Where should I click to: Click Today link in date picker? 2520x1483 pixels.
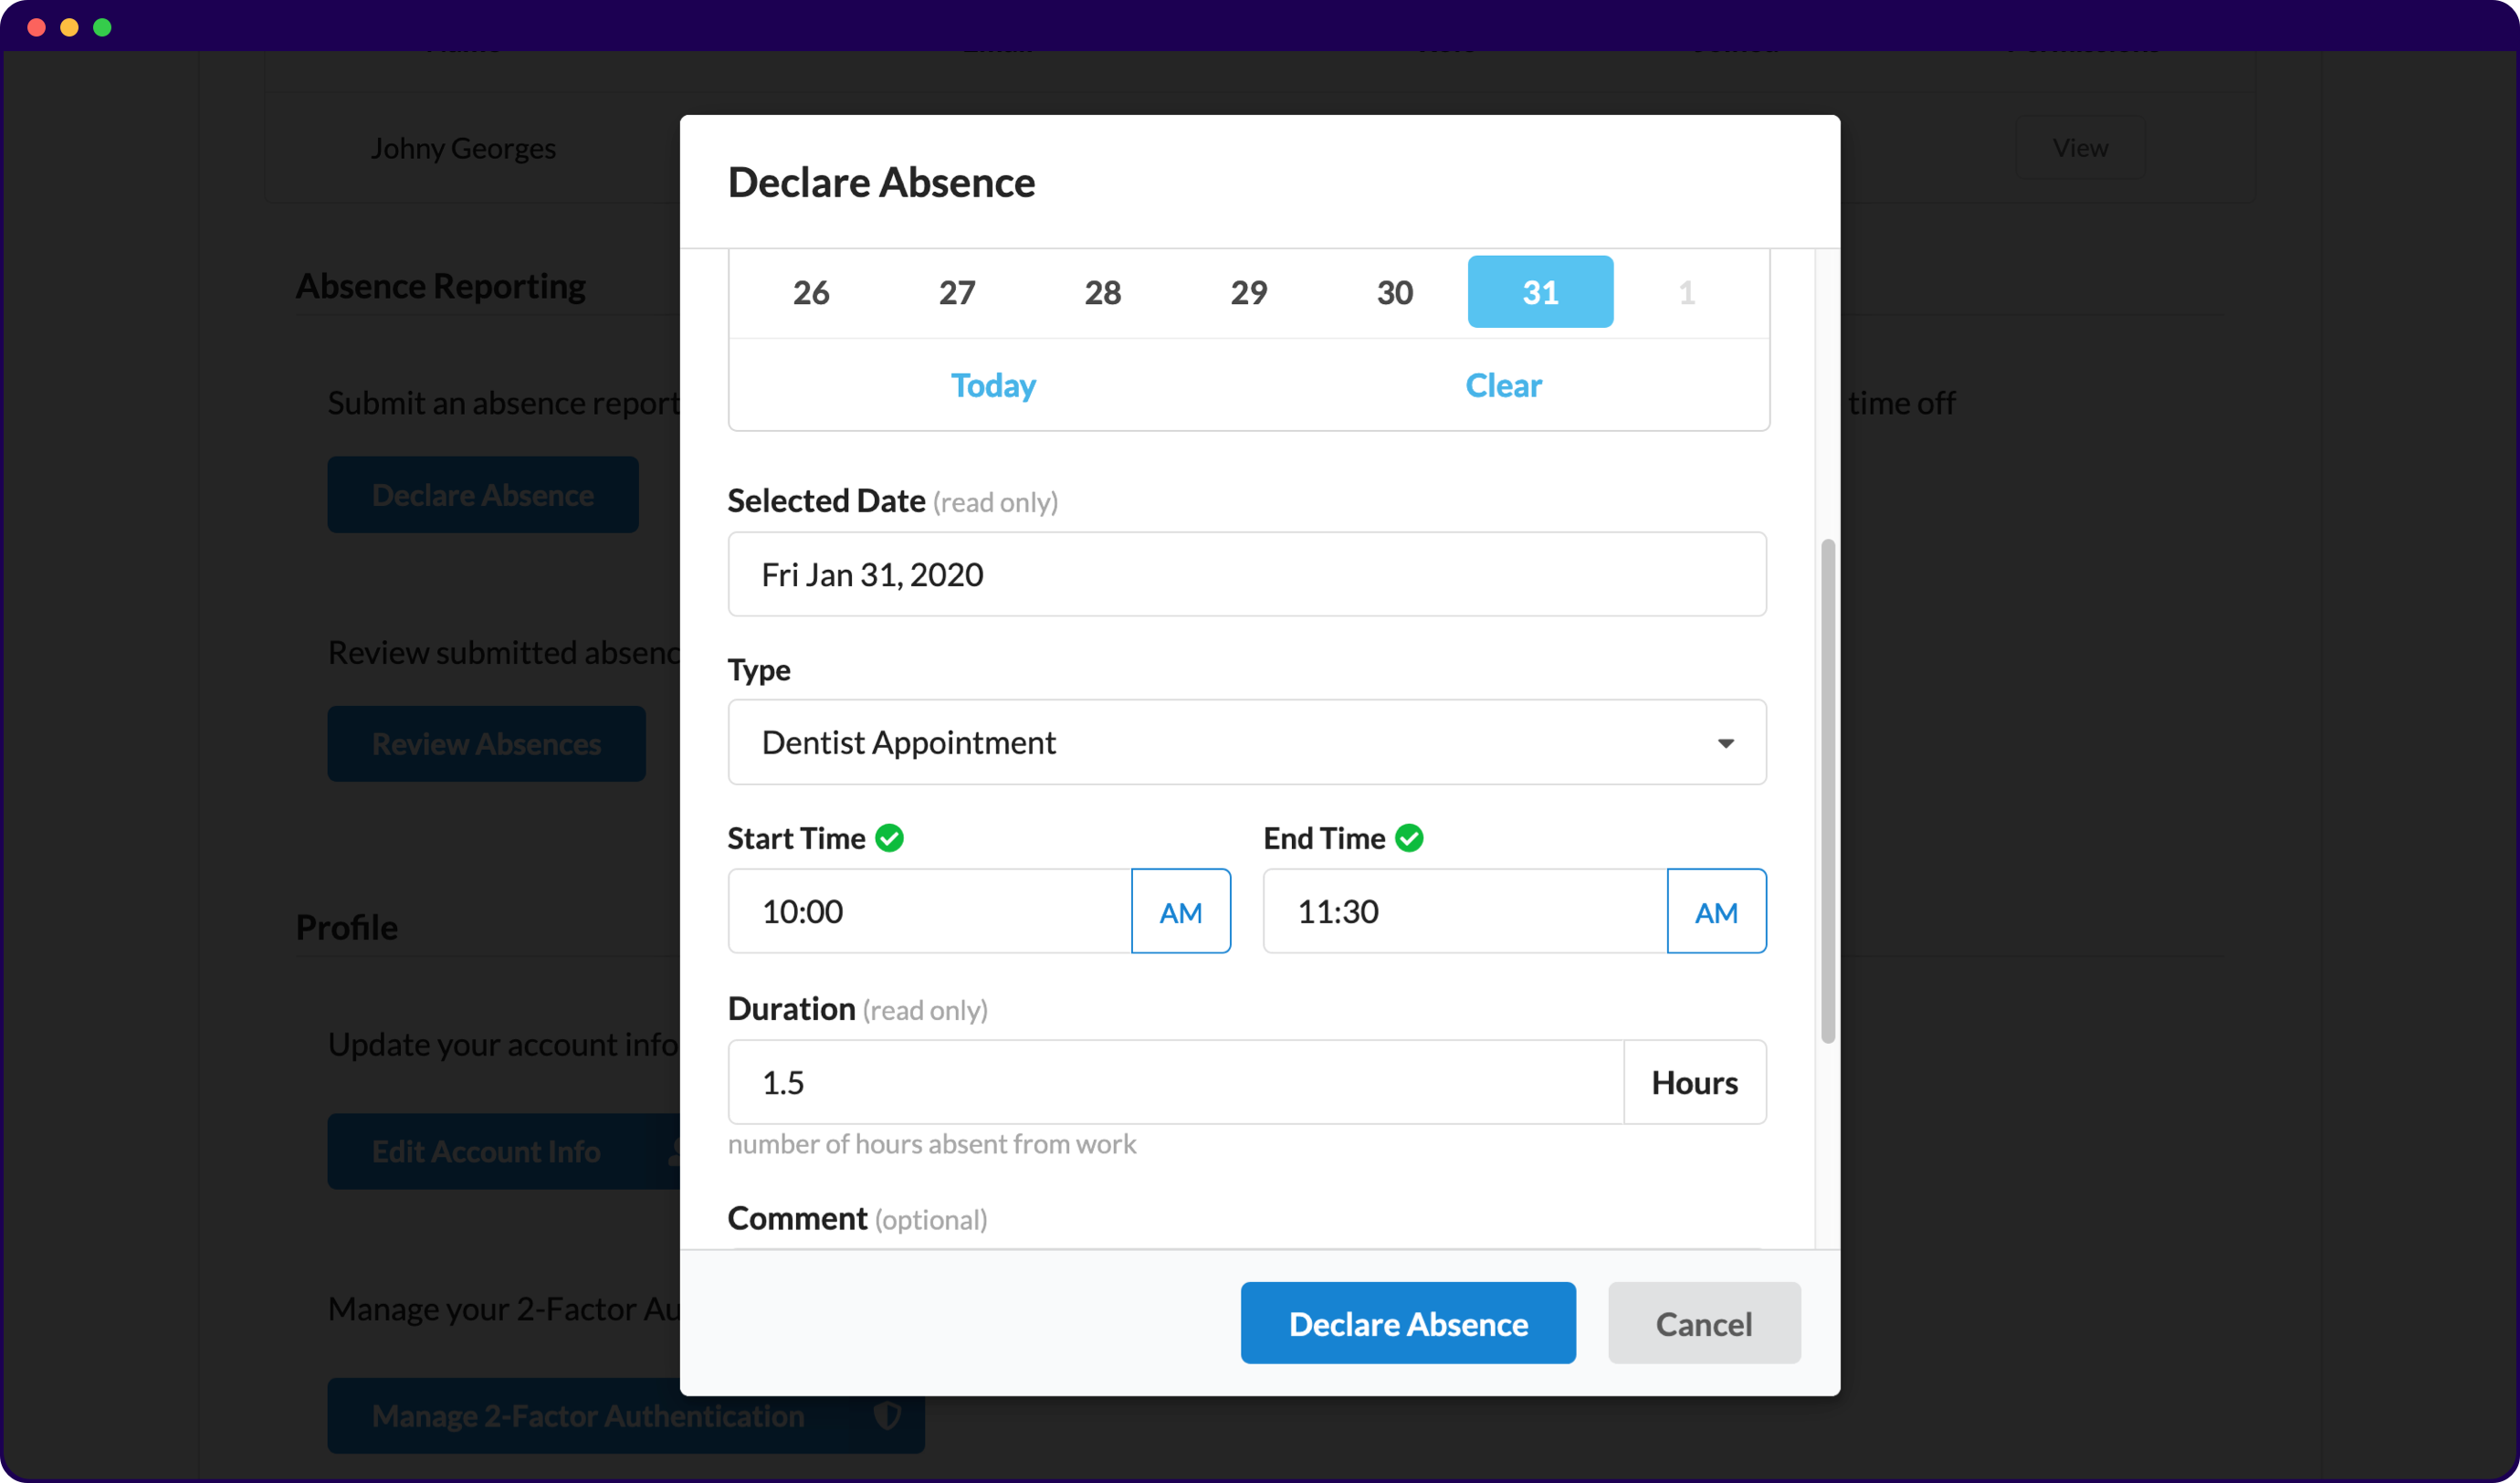[992, 385]
